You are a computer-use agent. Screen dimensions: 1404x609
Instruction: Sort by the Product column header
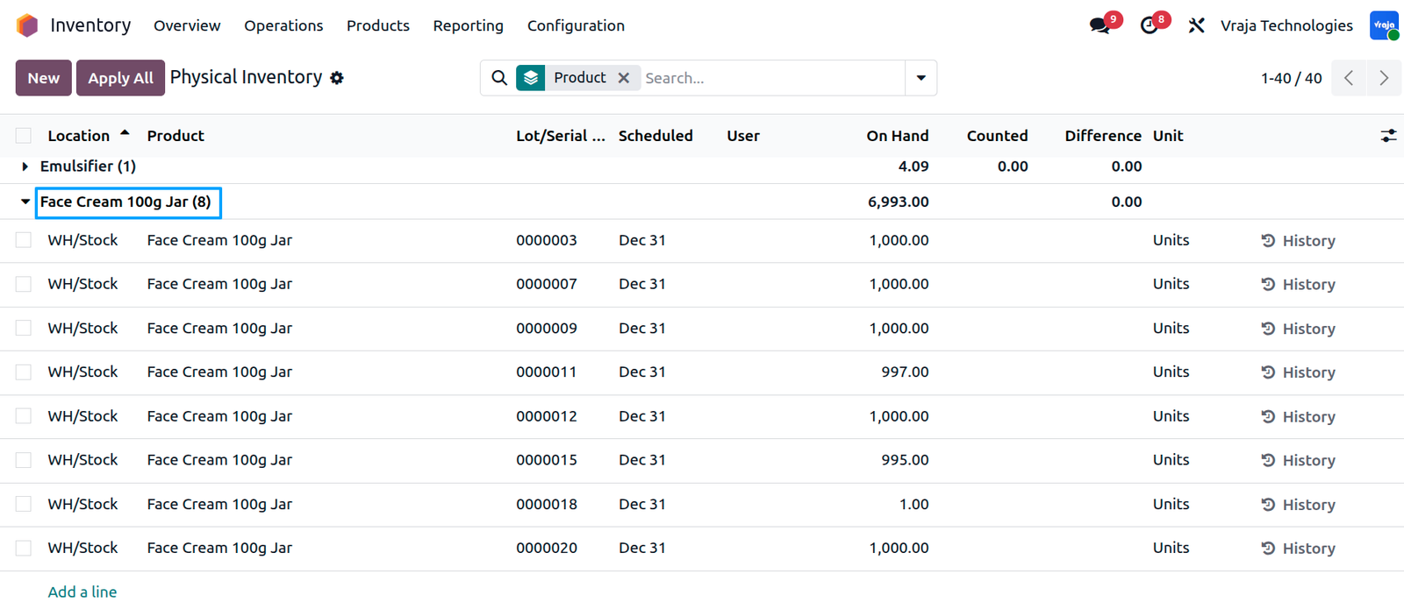[x=175, y=136]
